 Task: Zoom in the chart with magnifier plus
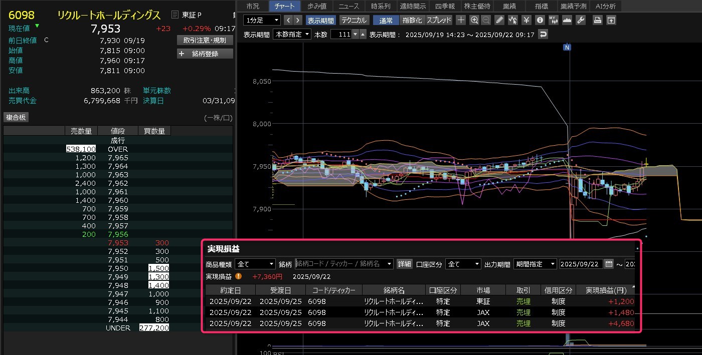click(474, 20)
